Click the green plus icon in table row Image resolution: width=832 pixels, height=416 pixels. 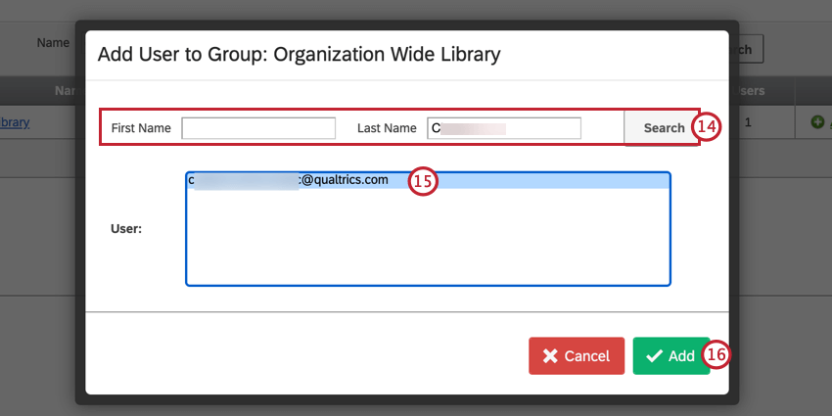[817, 122]
